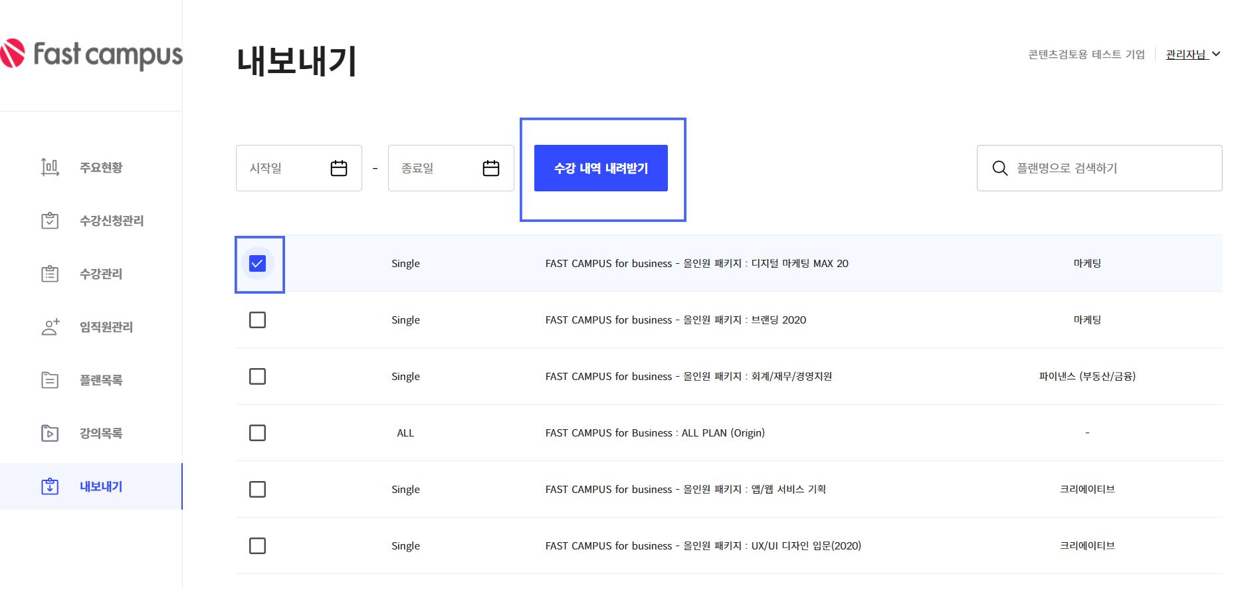Open calendar picker in 종료일 field

tap(491, 168)
